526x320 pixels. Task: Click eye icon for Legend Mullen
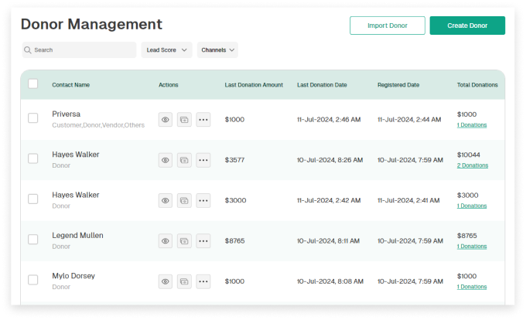pos(166,241)
